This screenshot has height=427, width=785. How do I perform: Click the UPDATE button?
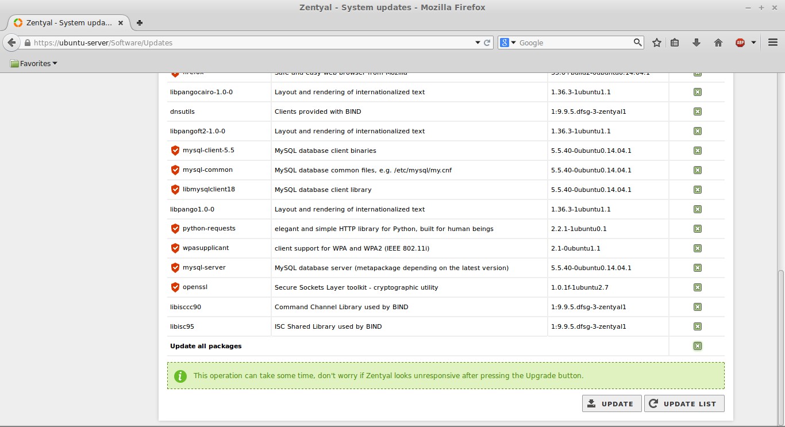pyautogui.click(x=611, y=403)
